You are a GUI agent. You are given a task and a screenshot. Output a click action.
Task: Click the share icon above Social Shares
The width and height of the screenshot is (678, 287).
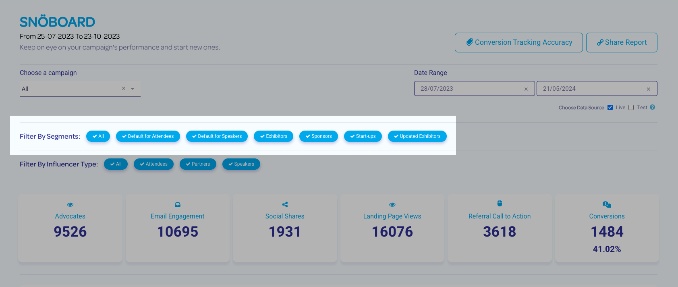tap(285, 205)
